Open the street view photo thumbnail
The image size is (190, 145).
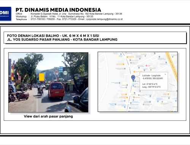tap(48, 82)
